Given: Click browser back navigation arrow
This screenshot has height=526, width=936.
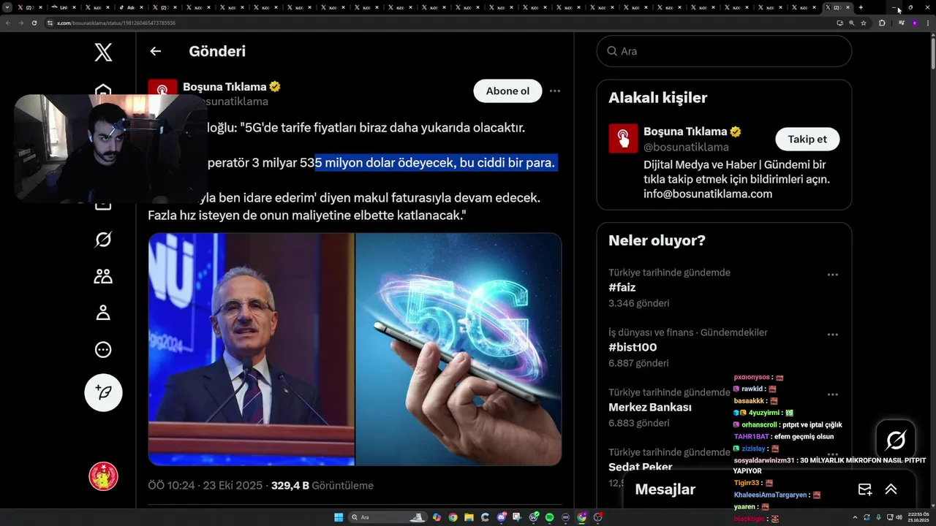Looking at the screenshot, I should (8, 23).
